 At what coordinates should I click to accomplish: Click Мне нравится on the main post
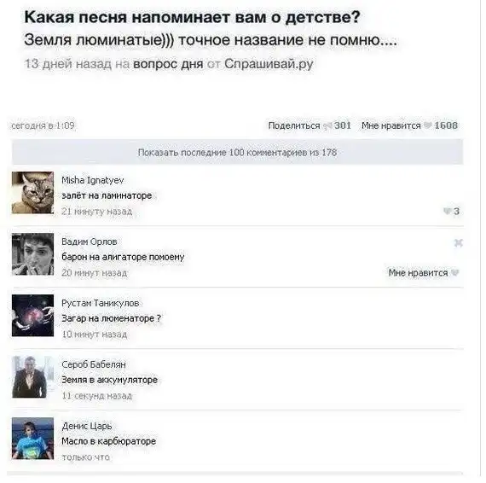(391, 125)
